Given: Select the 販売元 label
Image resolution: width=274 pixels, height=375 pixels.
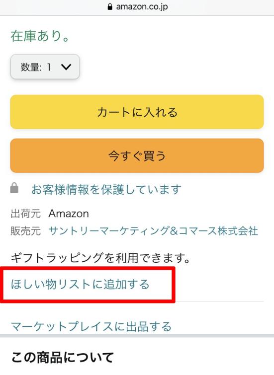Looking at the screenshot, I should (26, 231).
